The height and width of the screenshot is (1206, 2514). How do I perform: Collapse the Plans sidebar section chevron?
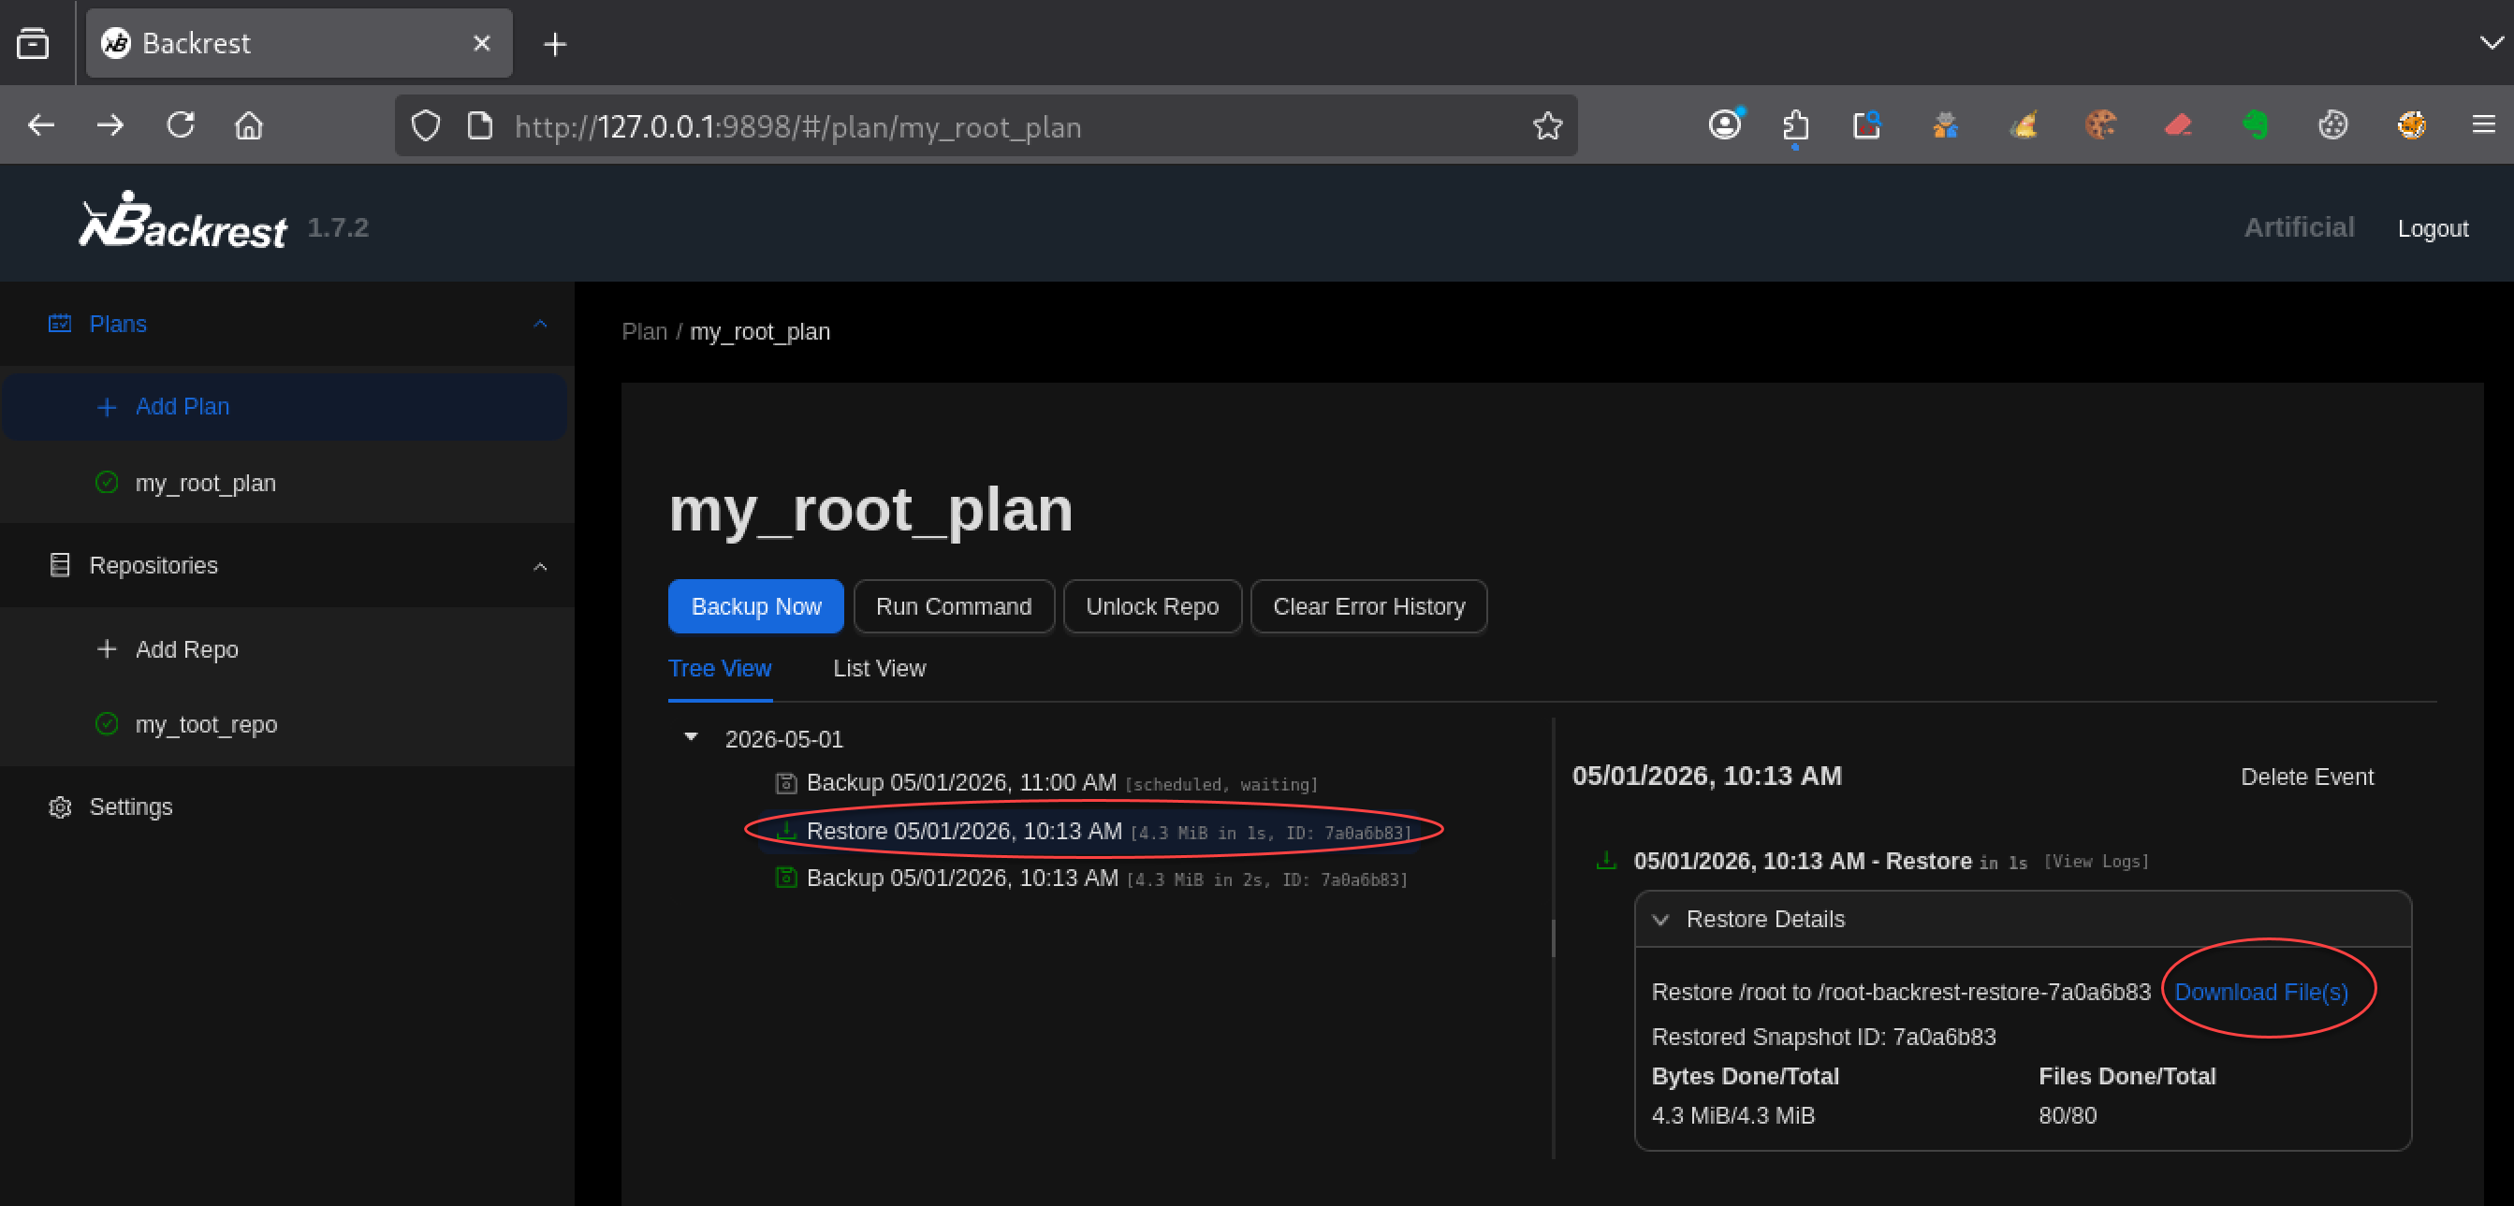coord(540,323)
